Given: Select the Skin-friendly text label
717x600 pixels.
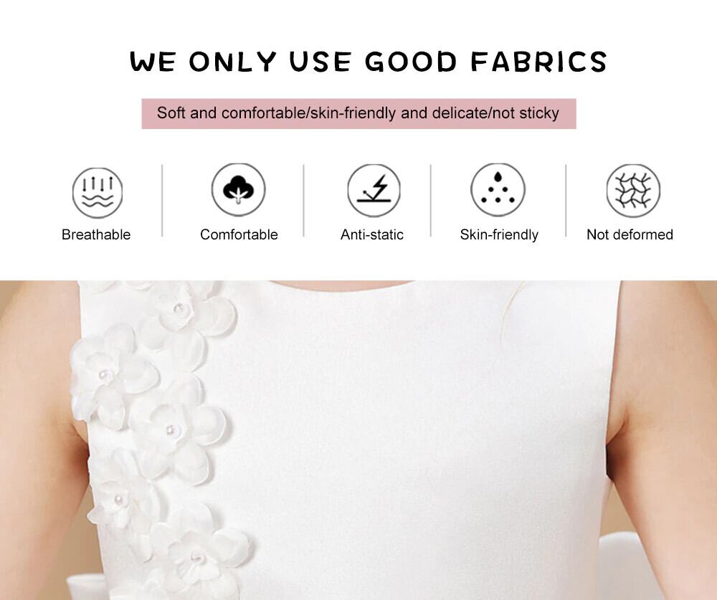Looking at the screenshot, I should pyautogui.click(x=499, y=235).
